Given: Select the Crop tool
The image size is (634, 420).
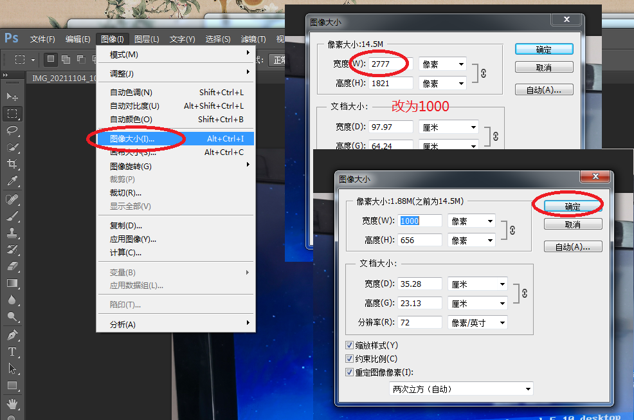Looking at the screenshot, I should pyautogui.click(x=12, y=164).
